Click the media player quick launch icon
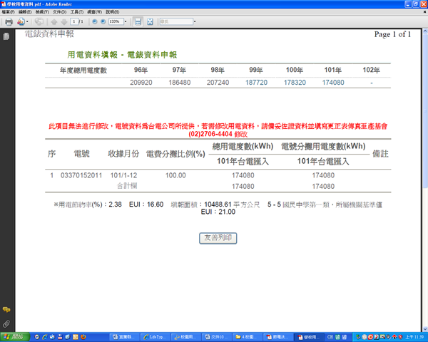428x342 pixels. point(37,337)
